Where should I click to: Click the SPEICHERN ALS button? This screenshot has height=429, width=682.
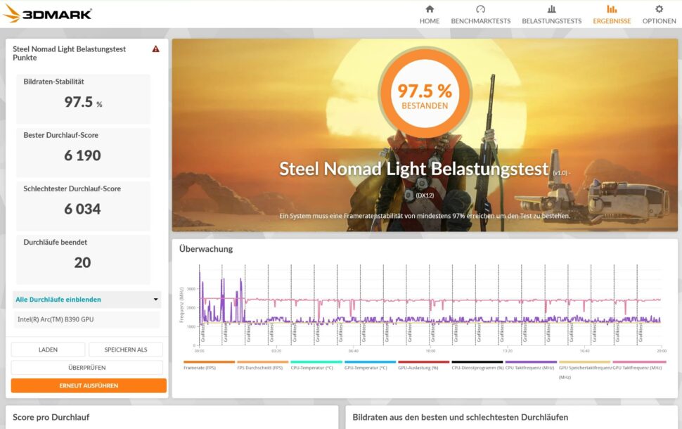[126, 350]
